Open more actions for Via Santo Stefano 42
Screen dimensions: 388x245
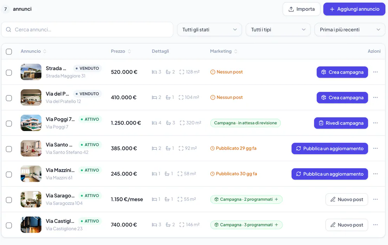pos(375,148)
